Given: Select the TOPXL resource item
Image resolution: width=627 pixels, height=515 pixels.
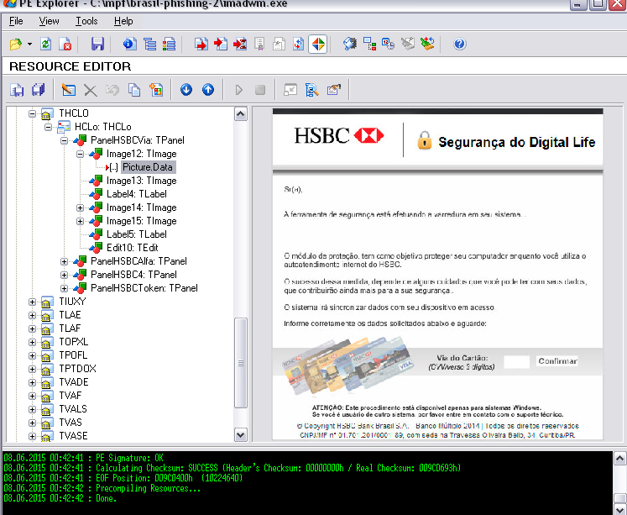Looking at the screenshot, I should (x=74, y=342).
